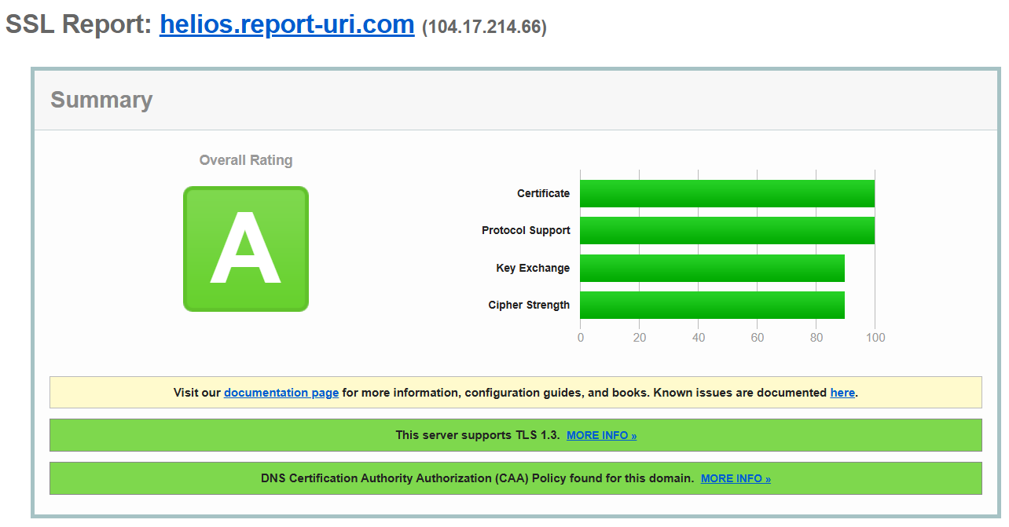1009x527 pixels.
Task: Click the Known issues 'here' link
Action: (x=842, y=393)
